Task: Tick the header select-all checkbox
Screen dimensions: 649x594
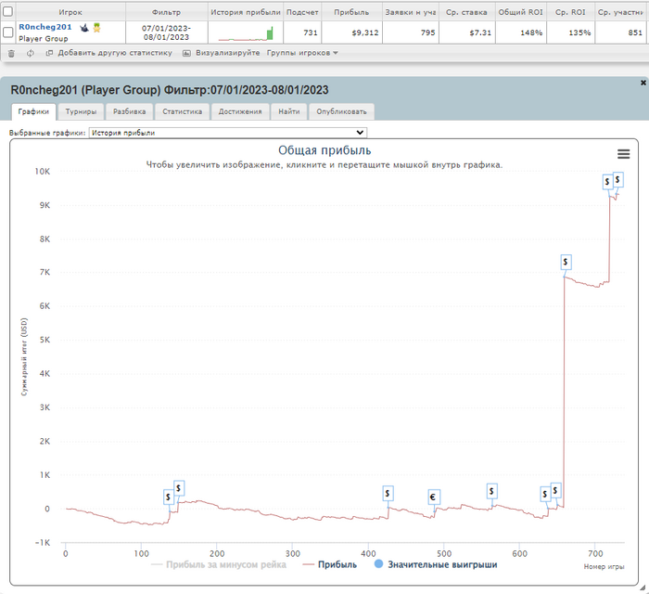Action: 7,11
